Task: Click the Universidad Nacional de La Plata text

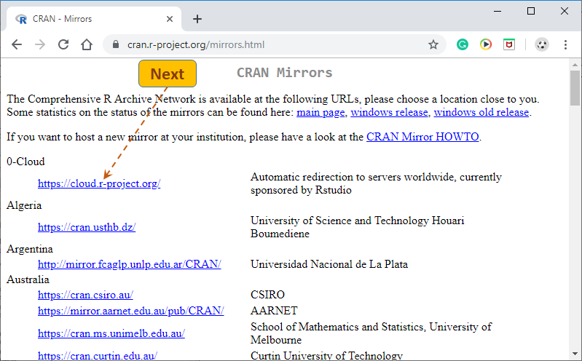Action: click(329, 264)
